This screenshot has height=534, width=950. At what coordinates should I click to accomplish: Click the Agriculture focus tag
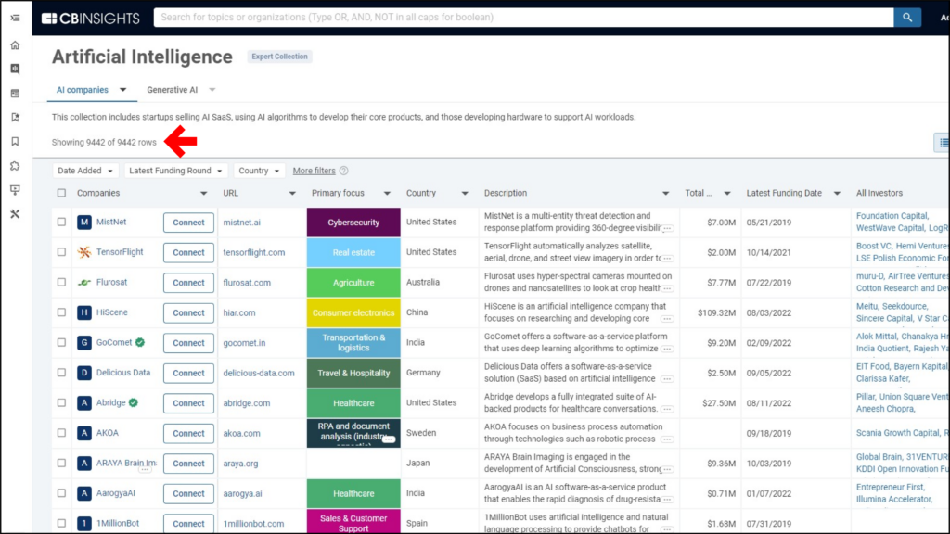pyautogui.click(x=353, y=282)
